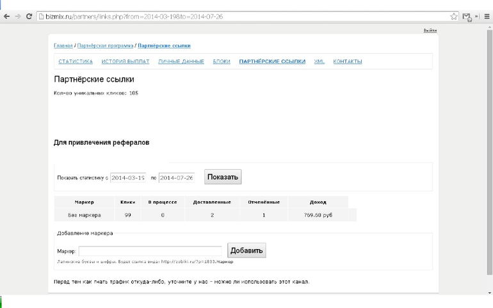Click the Главная breadcrumb link
The height and width of the screenshot is (308, 493).
click(x=63, y=46)
